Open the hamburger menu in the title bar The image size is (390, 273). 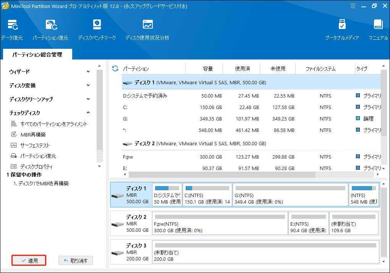coord(353,6)
